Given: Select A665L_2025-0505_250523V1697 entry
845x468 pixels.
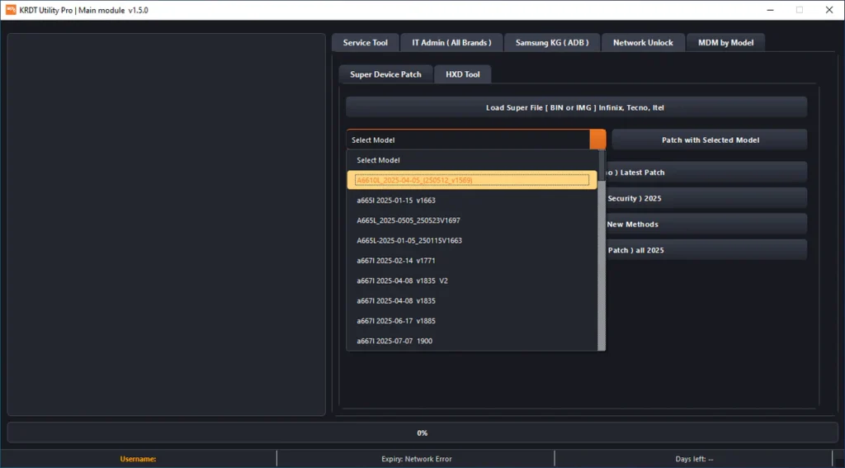Looking at the screenshot, I should tap(408, 220).
